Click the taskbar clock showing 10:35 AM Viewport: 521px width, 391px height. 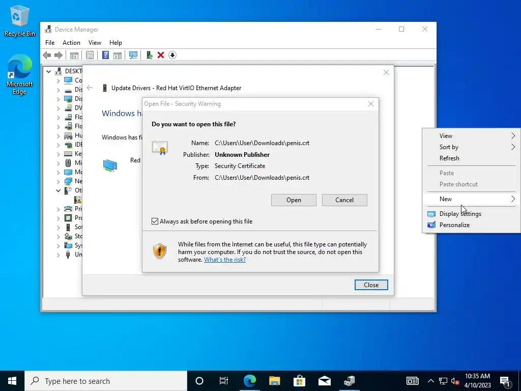pyautogui.click(x=477, y=381)
